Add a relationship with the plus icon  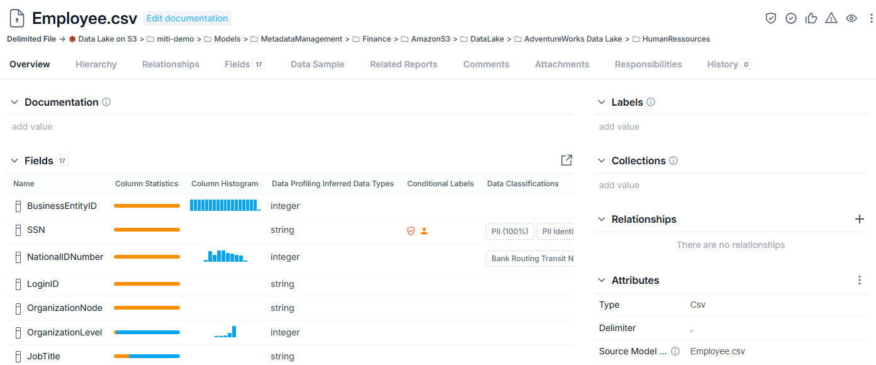[x=860, y=219]
